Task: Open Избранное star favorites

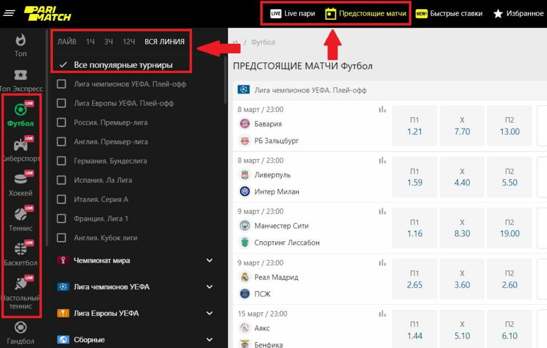Action: (x=518, y=13)
